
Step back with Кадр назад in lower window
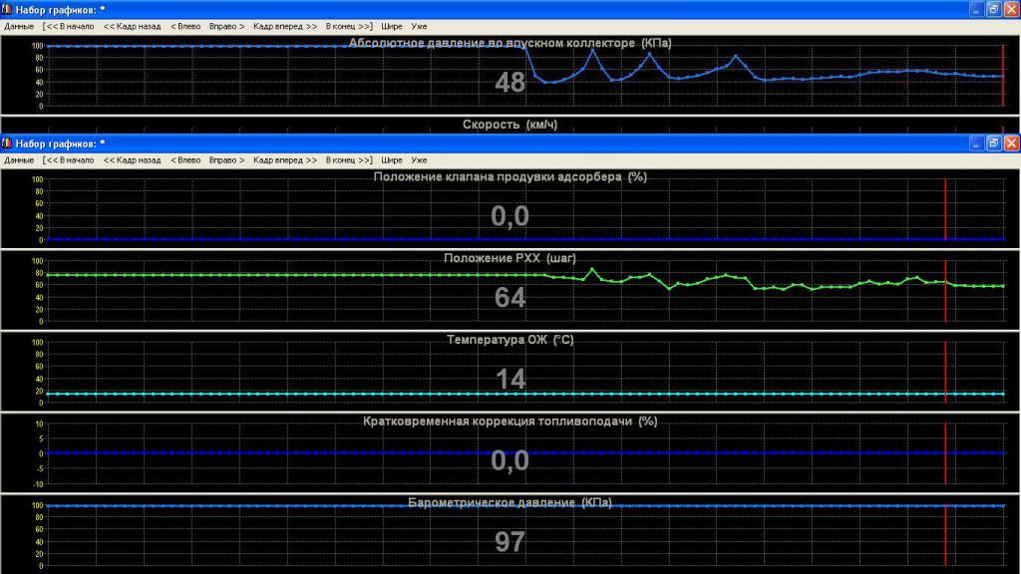132,159
